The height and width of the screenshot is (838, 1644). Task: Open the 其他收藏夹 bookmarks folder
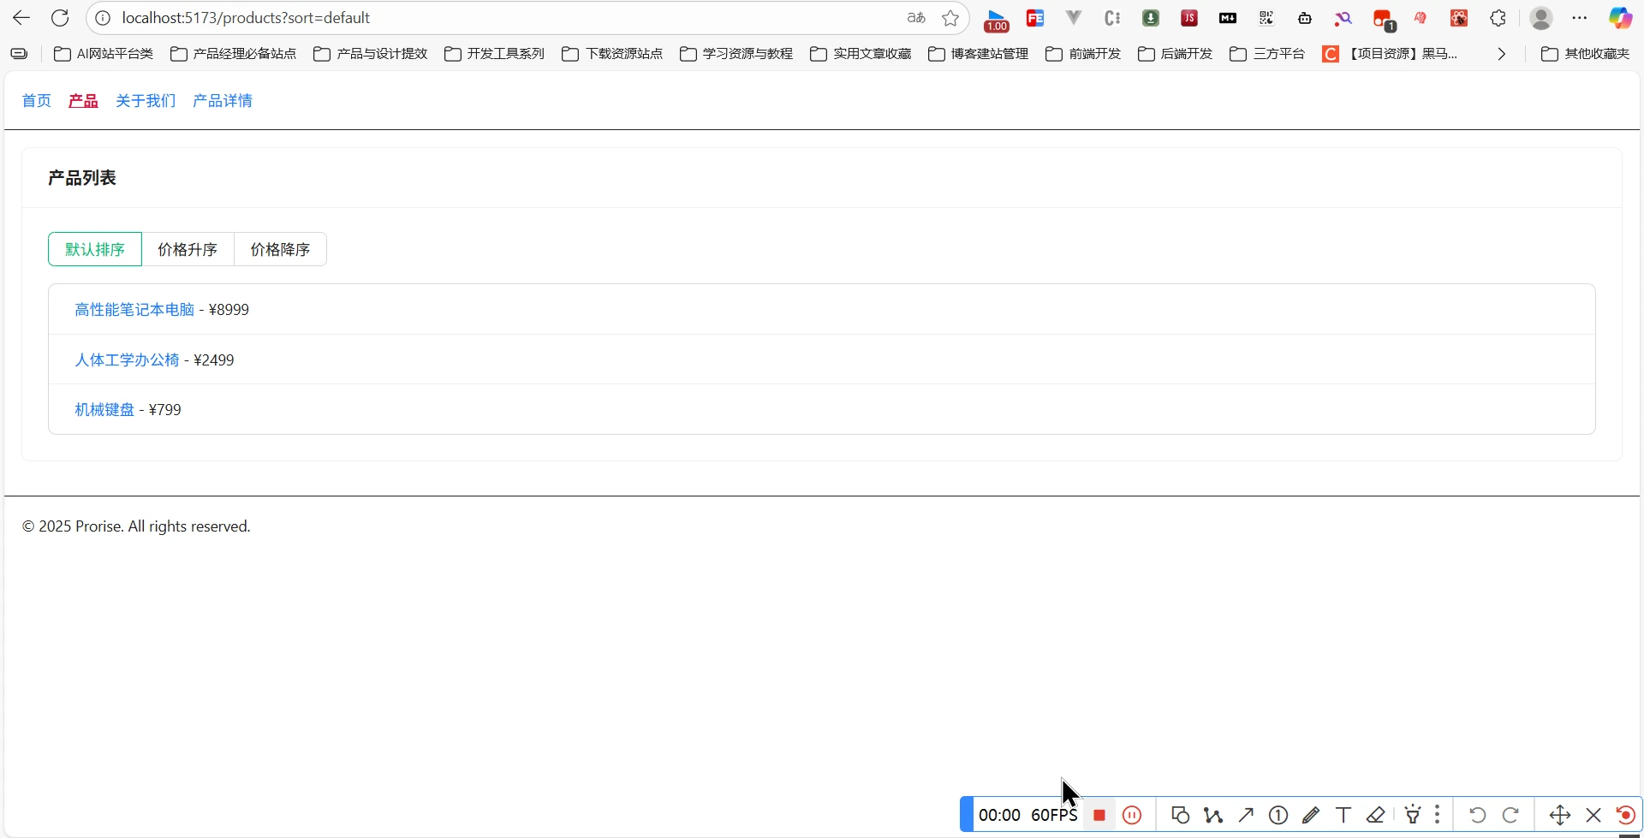[1586, 54]
